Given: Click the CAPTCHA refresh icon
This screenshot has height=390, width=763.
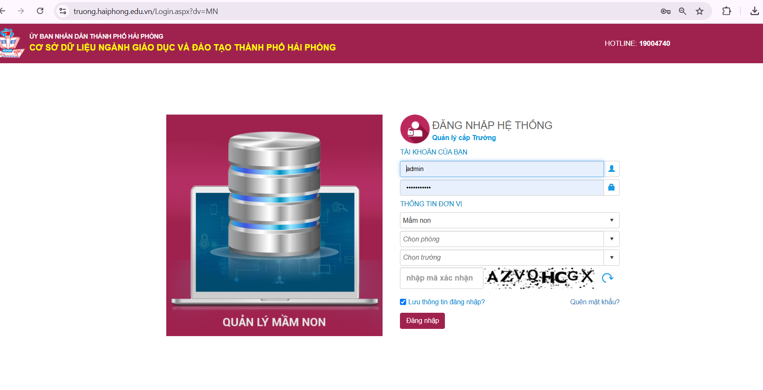Looking at the screenshot, I should [x=607, y=278].
